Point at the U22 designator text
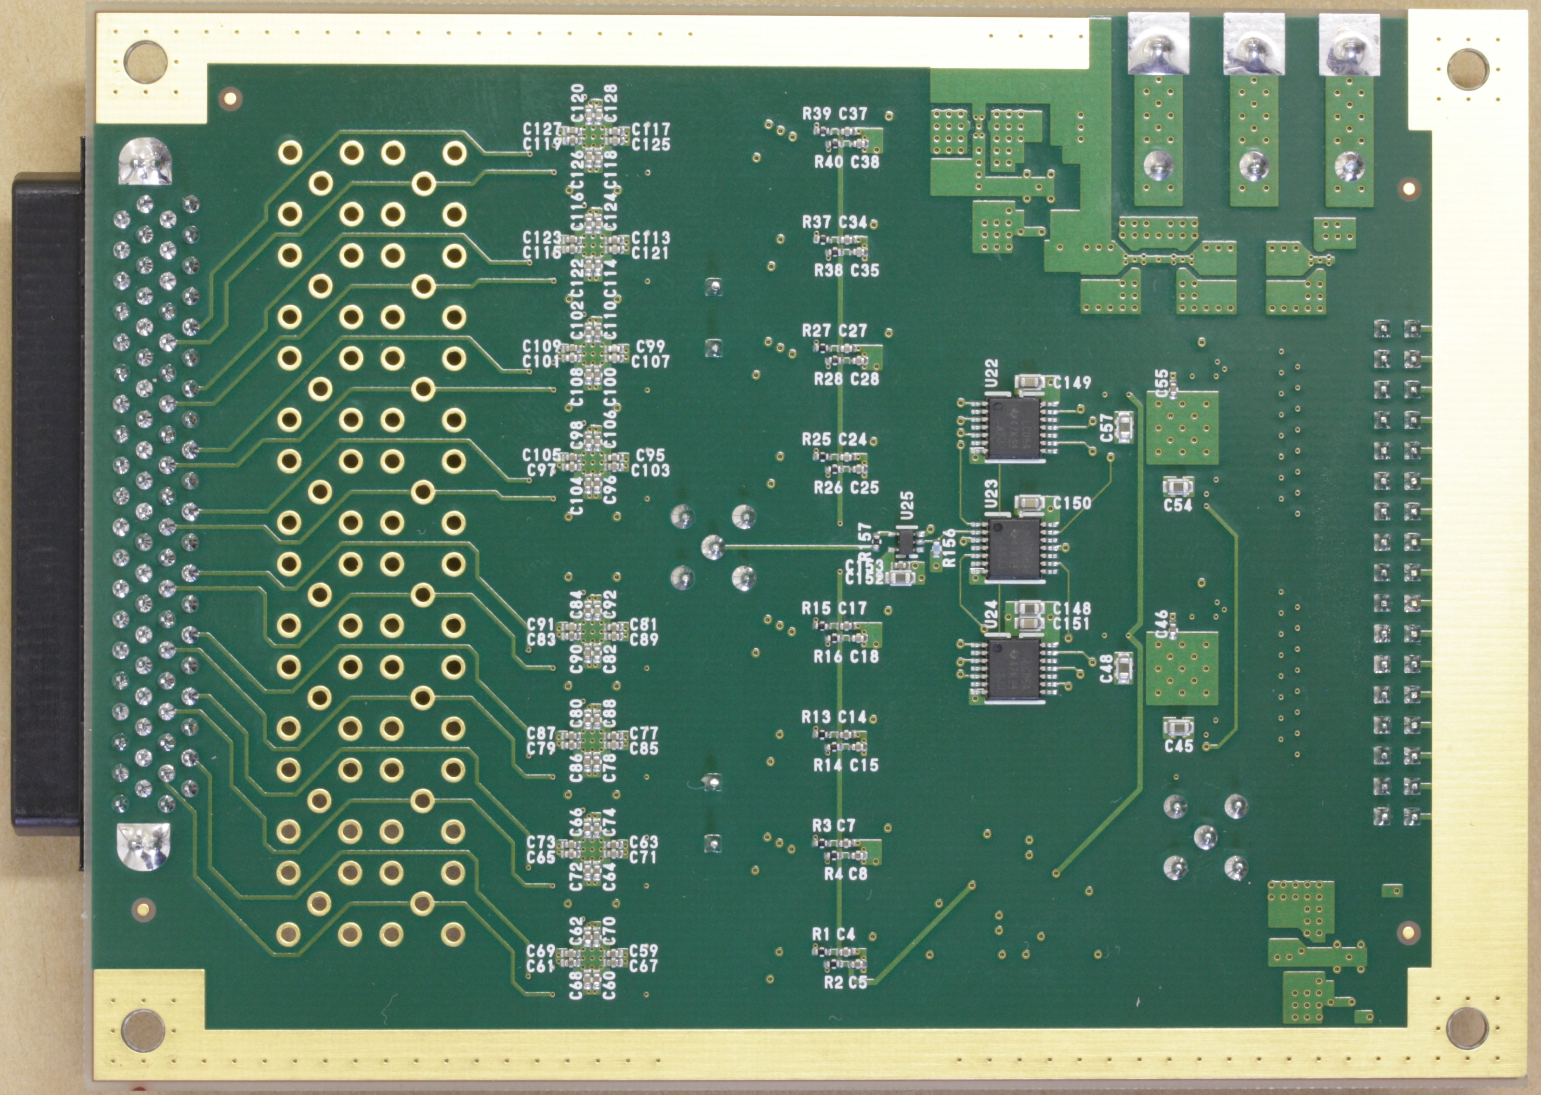The height and width of the screenshot is (1095, 1541). (x=991, y=373)
